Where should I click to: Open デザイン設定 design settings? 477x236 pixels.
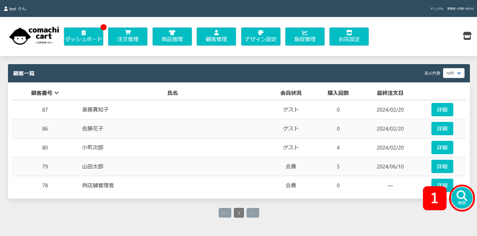[261, 36]
